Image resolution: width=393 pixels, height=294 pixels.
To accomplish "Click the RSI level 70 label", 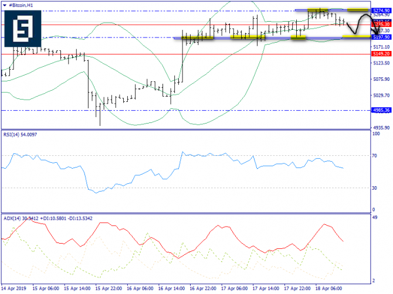I will click(x=374, y=156).
